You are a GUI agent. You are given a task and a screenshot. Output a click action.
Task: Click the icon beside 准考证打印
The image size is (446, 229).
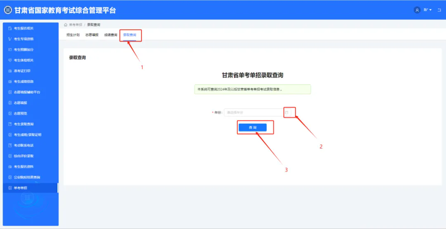click(10, 71)
